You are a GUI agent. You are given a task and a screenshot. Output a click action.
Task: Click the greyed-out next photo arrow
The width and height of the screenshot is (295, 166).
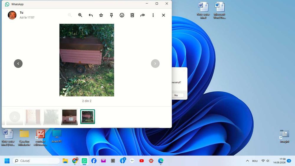click(155, 63)
